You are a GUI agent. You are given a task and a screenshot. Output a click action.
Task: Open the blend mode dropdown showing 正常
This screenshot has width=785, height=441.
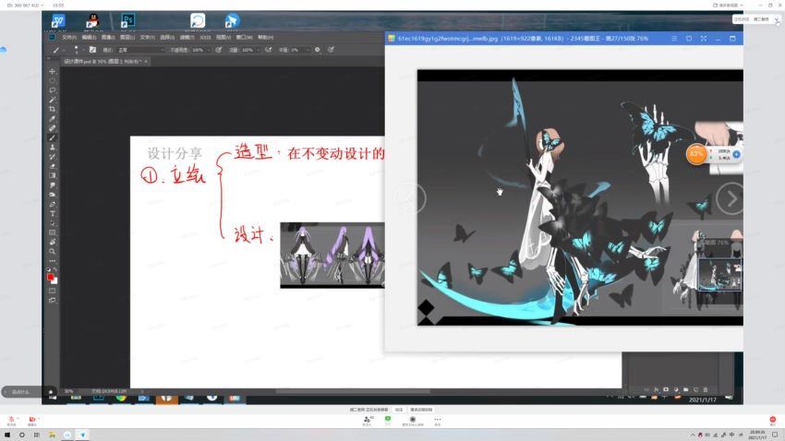tap(141, 50)
